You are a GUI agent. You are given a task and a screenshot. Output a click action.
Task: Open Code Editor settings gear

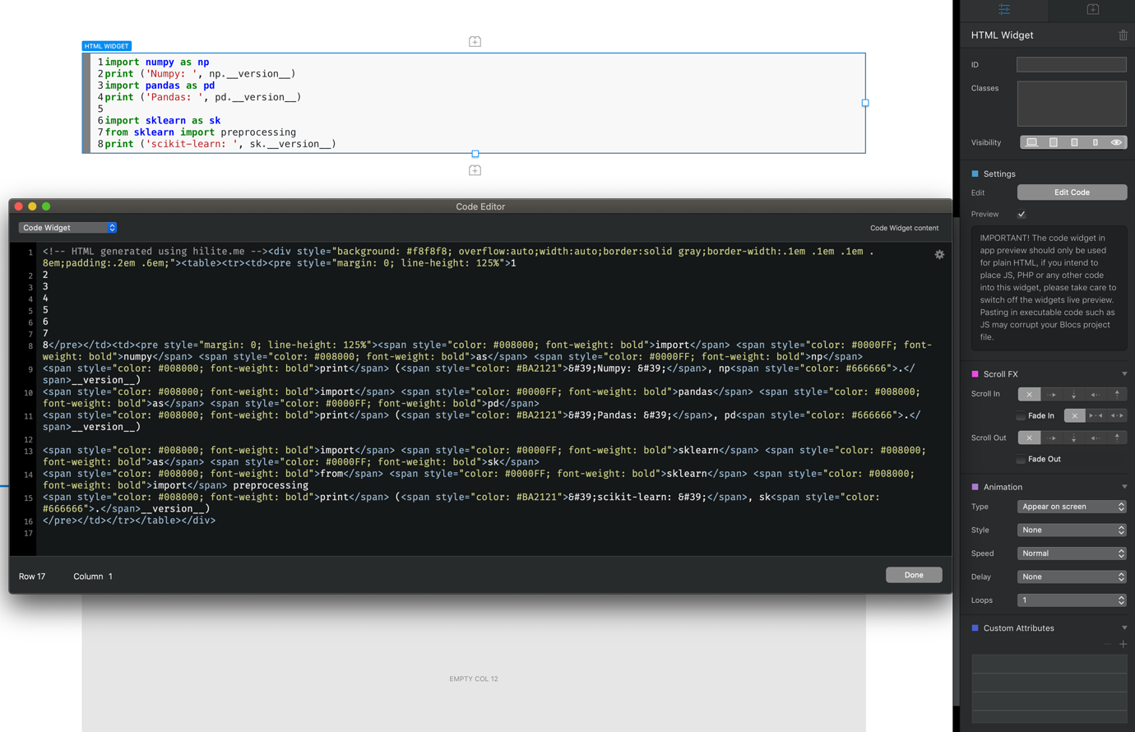939,255
